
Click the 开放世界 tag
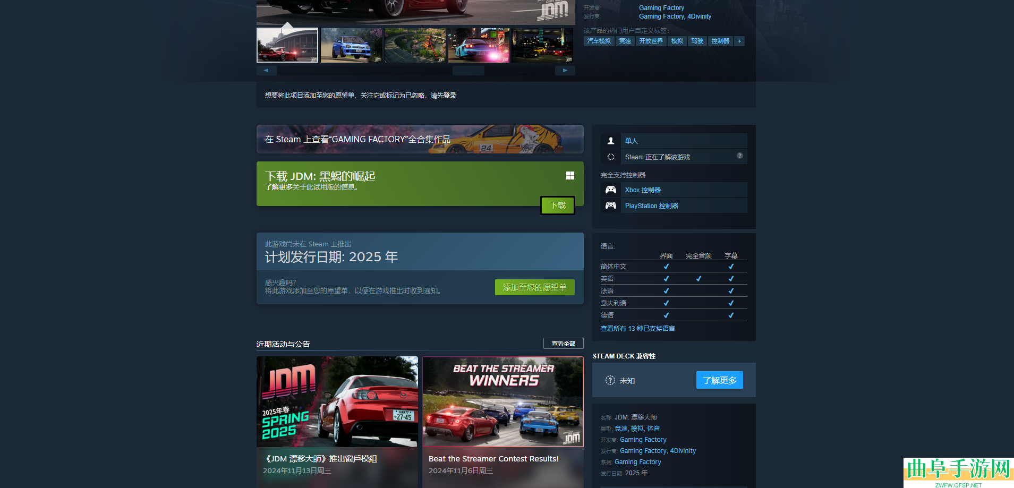click(651, 41)
